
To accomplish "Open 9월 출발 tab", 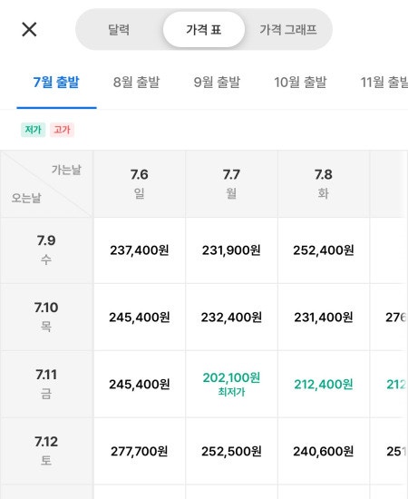I will pyautogui.click(x=217, y=82).
